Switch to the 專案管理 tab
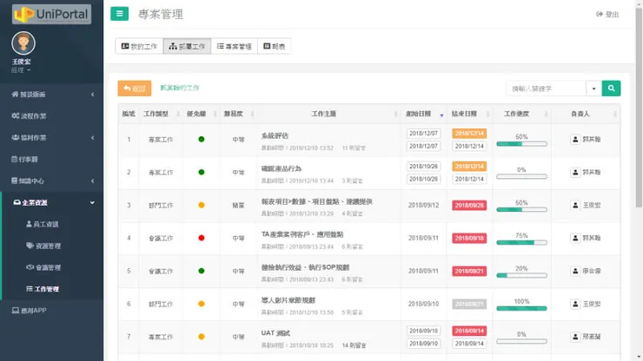Screen dimensions: 643x361 click(x=234, y=46)
